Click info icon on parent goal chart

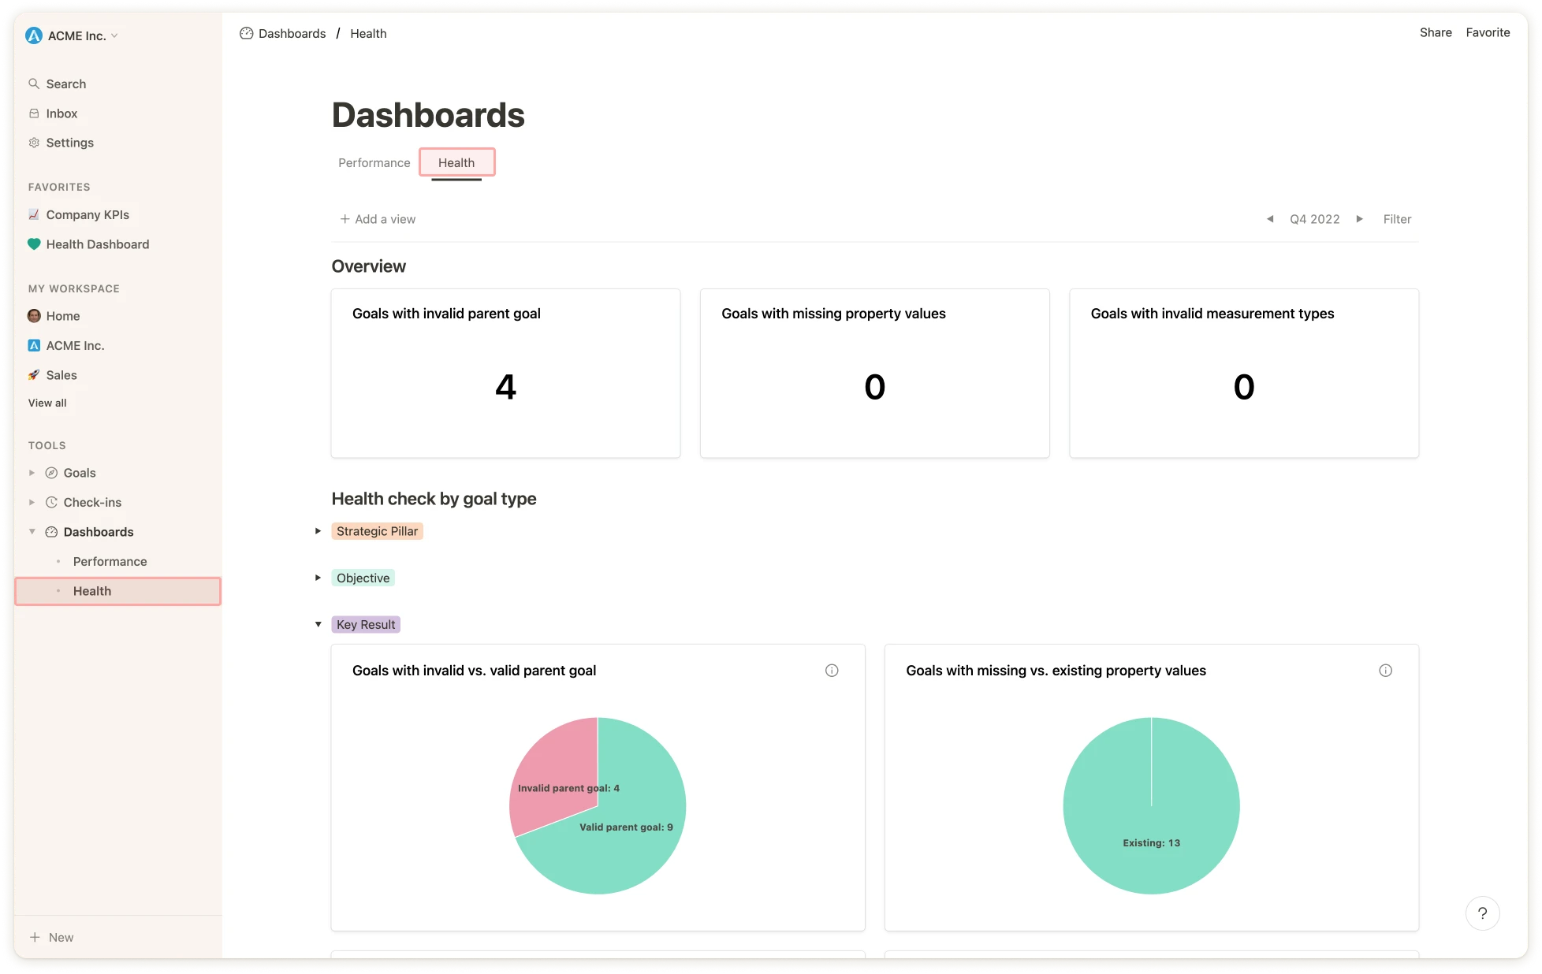[832, 671]
